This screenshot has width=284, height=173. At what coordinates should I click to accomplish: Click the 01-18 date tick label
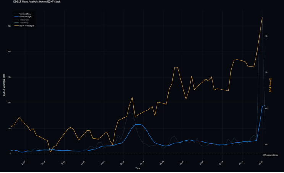click(x=142, y=163)
